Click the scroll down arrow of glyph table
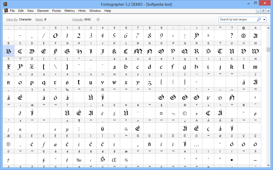The image size is (273, 170). (268, 165)
